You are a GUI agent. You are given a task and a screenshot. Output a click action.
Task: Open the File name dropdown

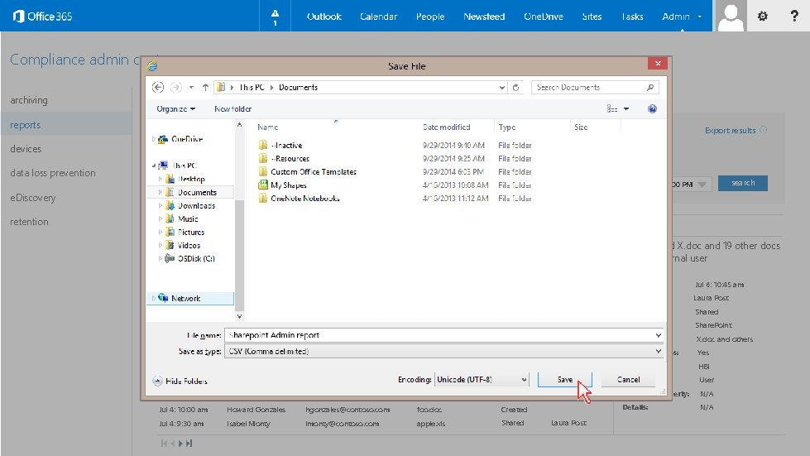pos(658,335)
